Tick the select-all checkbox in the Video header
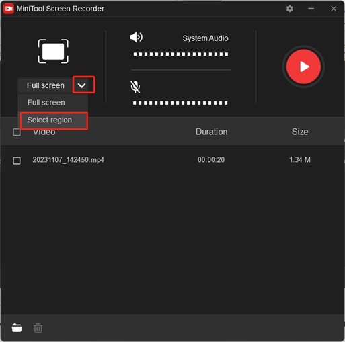 pos(17,132)
